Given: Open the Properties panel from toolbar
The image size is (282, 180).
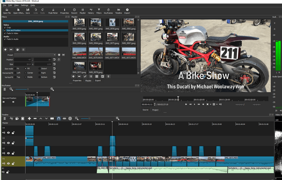Looking at the screenshot, I should (x=65, y=11).
